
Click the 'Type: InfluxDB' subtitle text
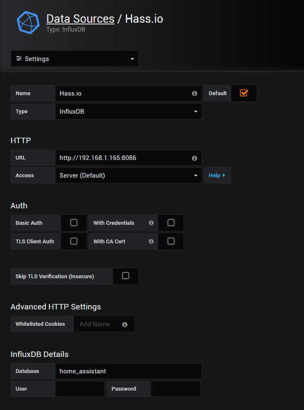[x=66, y=29]
